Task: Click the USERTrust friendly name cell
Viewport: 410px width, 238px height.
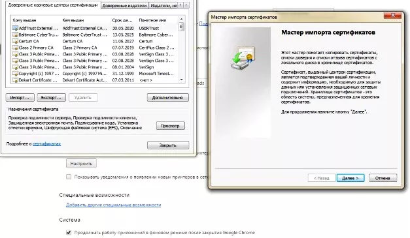Action: (149, 28)
